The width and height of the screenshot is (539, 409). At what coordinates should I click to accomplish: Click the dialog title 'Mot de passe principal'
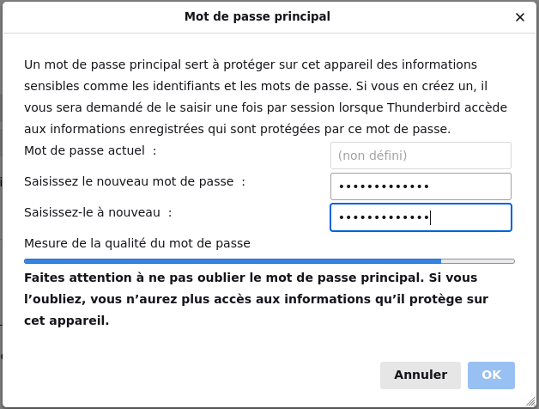[257, 16]
